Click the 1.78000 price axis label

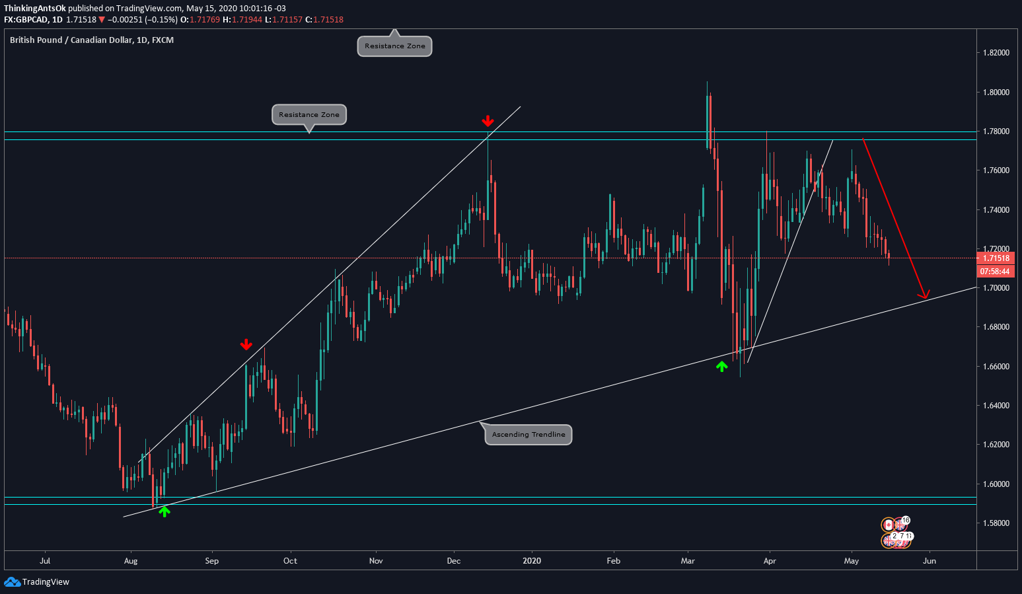(996, 131)
